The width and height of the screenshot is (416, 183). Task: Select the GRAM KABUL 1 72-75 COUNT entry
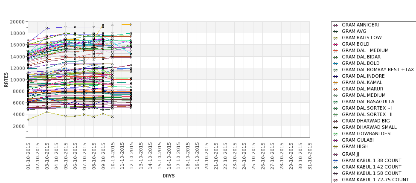pos(375,180)
